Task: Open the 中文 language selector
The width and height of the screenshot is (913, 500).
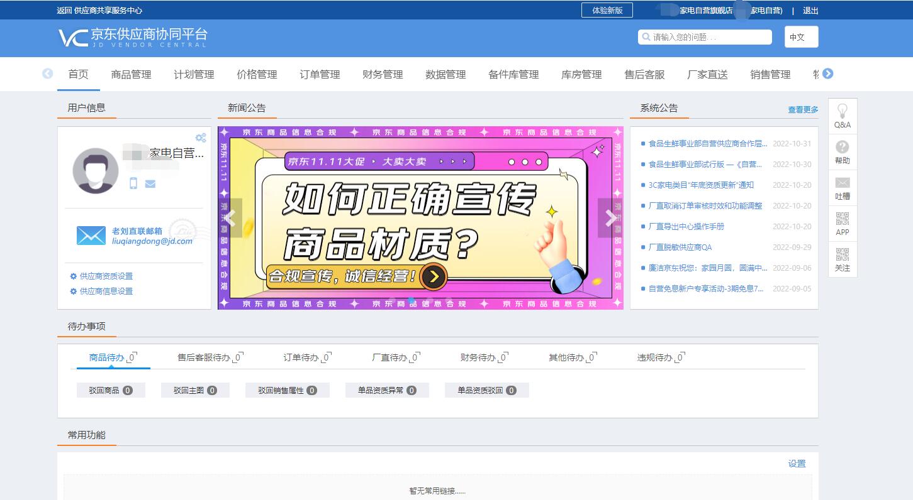Action: point(800,37)
